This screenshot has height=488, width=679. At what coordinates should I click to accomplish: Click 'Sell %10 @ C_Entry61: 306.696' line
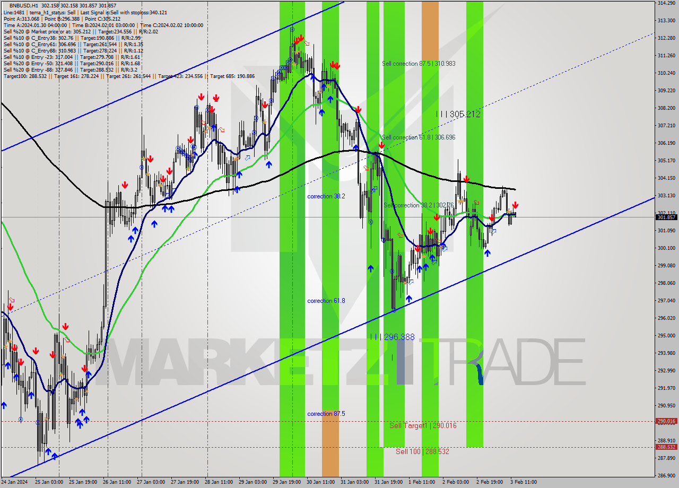point(73,44)
